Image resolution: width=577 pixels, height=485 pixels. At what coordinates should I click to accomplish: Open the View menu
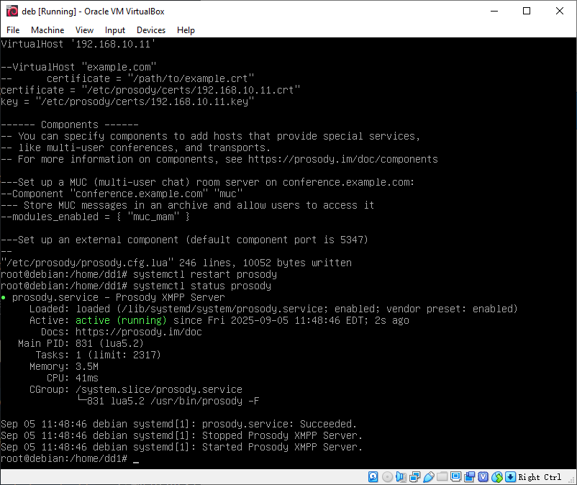pyautogui.click(x=84, y=30)
